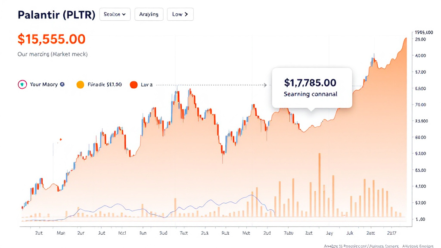Click the Lav a legend label
Viewport: 441px width, 248px height.
tap(146, 85)
